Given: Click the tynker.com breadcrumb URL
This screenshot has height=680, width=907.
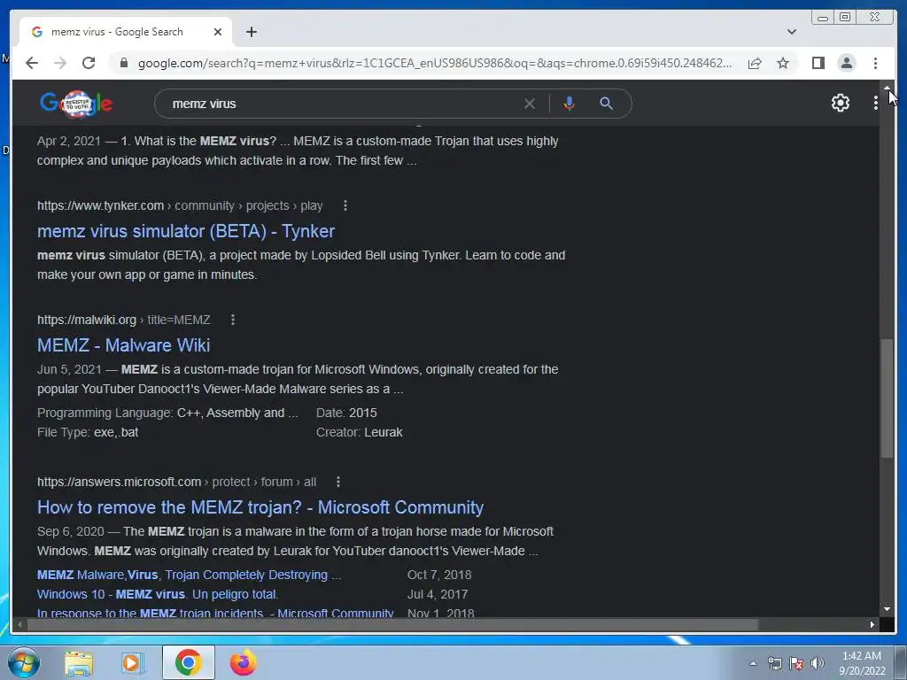Looking at the screenshot, I should point(180,205).
